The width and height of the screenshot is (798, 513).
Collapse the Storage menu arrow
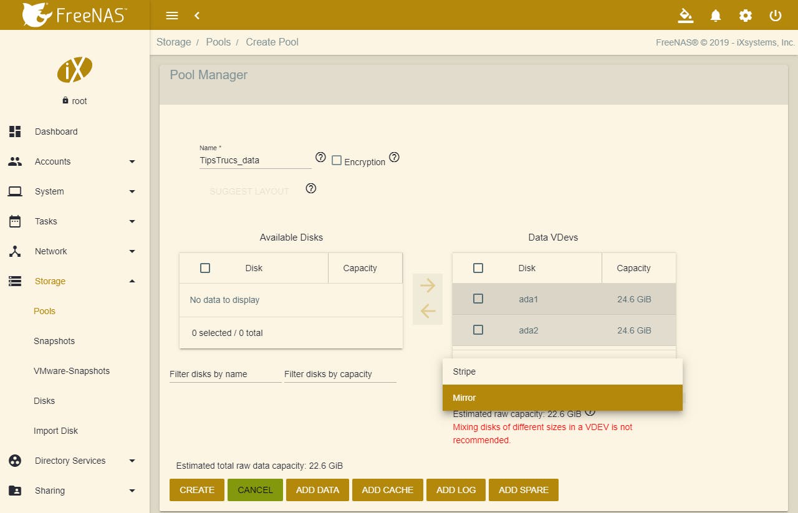coord(132,281)
